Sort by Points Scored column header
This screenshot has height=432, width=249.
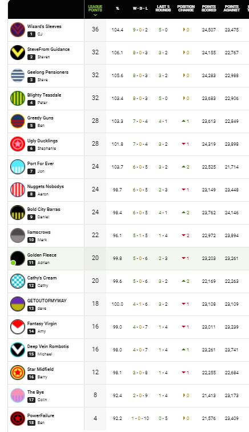pos(209,8)
